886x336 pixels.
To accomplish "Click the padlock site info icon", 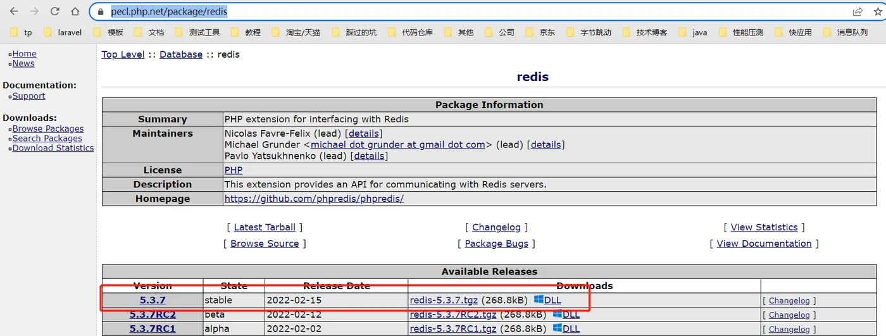I will (x=101, y=11).
